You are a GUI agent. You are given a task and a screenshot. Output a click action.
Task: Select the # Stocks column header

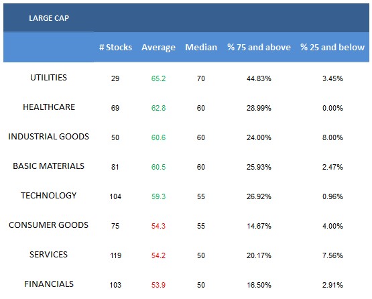pyautogui.click(x=115, y=47)
